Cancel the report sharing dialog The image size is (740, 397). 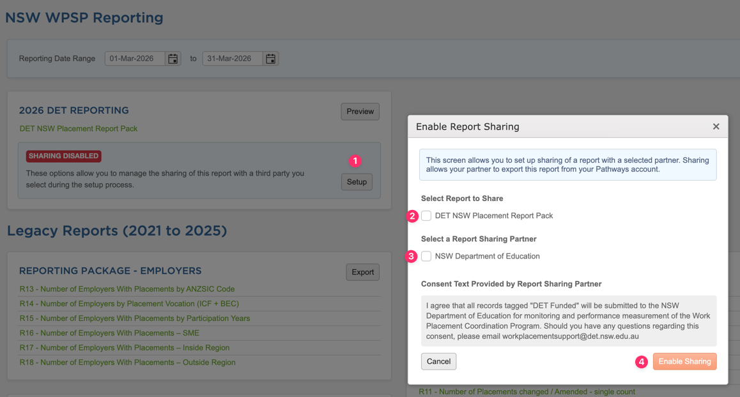click(438, 361)
